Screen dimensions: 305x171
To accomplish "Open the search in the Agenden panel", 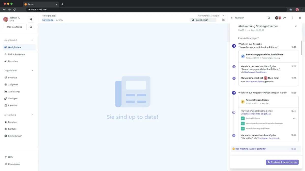I will pyautogui.click(x=269, y=18).
